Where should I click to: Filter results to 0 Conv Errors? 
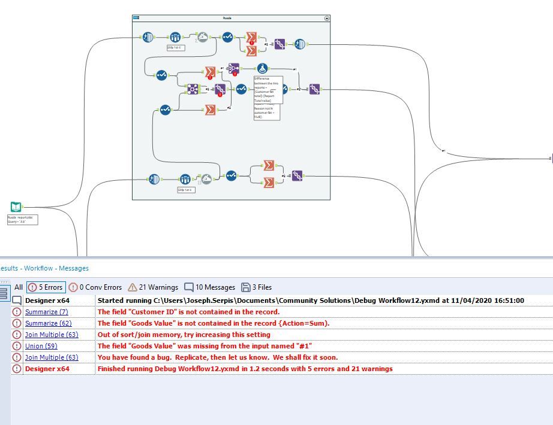[95, 287]
